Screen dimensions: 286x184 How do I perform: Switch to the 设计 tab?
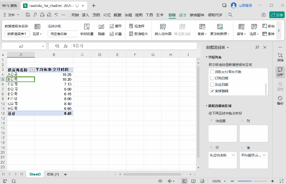183,15
